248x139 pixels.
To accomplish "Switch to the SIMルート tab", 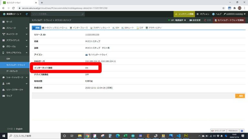I will pyautogui.click(x=128, y=28).
